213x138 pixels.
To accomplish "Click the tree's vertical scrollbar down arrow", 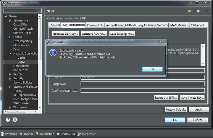I will click(40, 108).
